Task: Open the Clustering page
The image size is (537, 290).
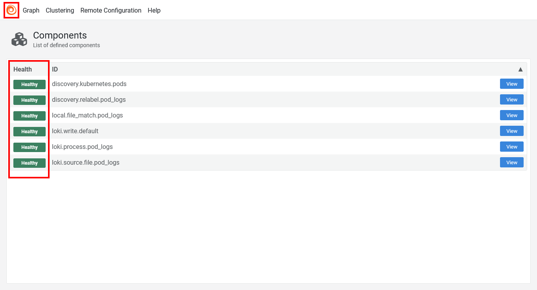Action: pyautogui.click(x=60, y=11)
